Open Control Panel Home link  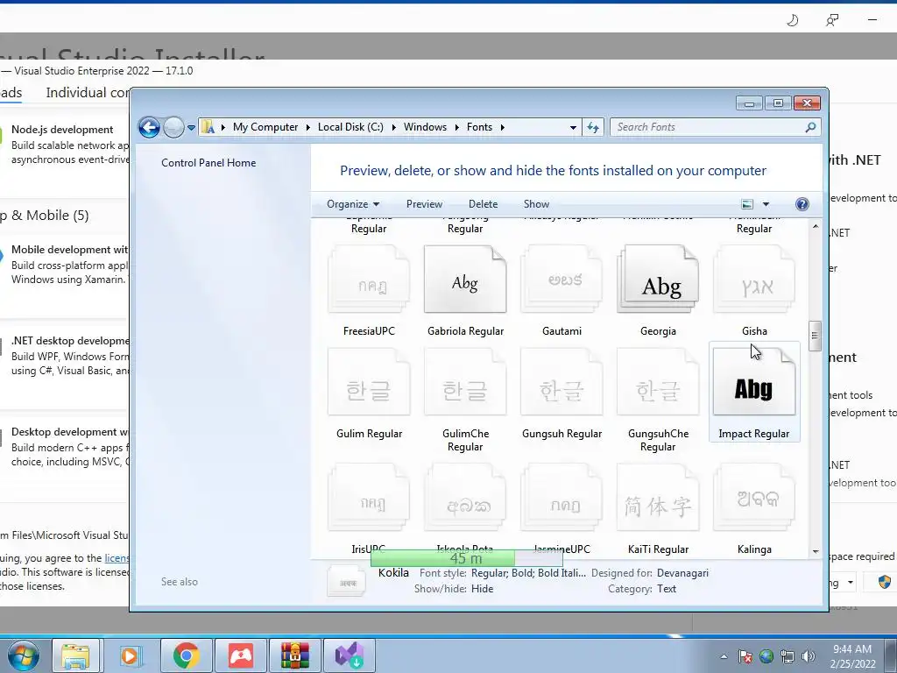(208, 163)
